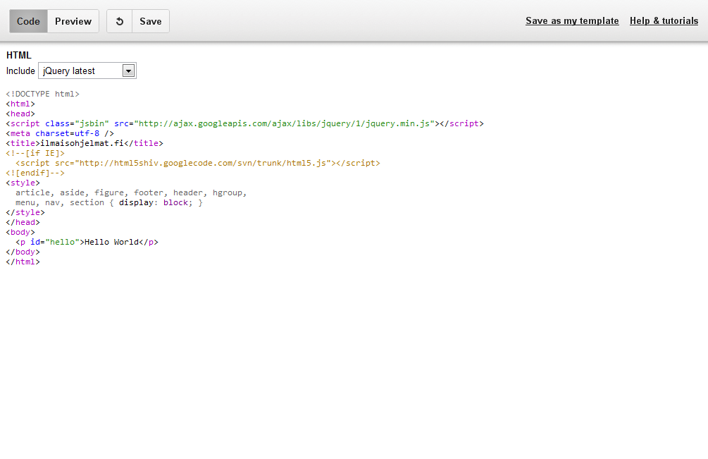708x459 pixels.
Task: Open the Help & tutorials link
Action: pos(664,20)
